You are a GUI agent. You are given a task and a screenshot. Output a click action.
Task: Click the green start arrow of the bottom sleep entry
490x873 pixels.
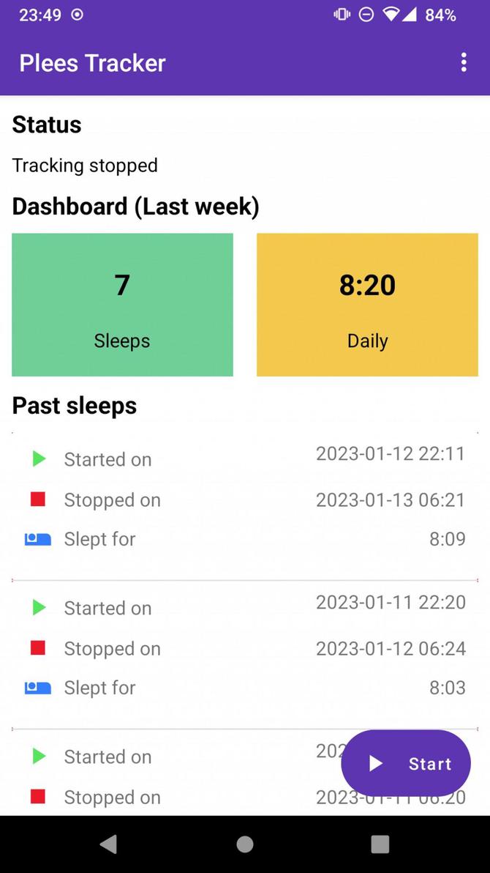tap(37, 756)
